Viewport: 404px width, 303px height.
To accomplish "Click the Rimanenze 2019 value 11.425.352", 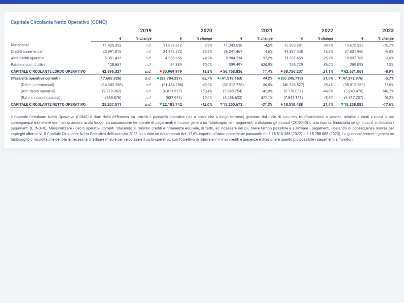I will tap(112, 45).
